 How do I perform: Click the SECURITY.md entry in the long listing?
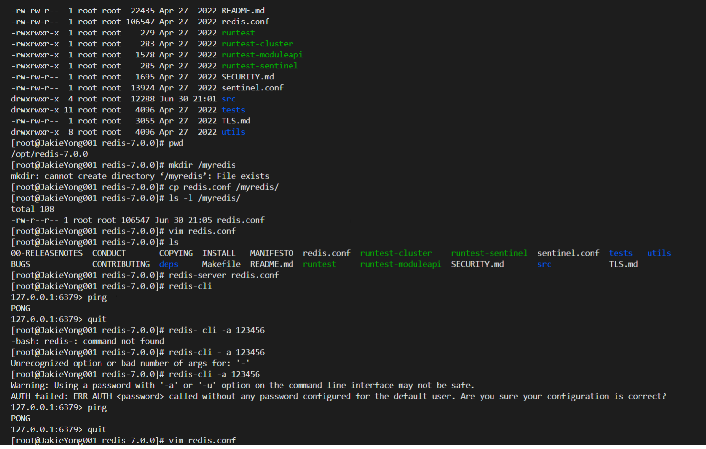tap(247, 77)
